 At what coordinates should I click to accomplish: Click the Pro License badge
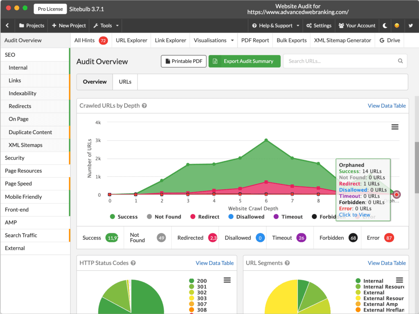[50, 9]
